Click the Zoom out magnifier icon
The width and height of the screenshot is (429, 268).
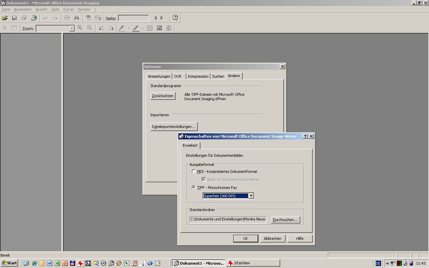click(90, 28)
